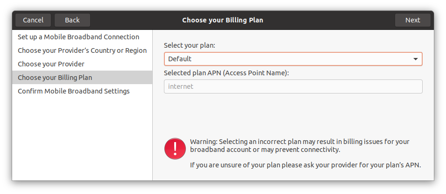Viewport: 446px width, 194px height.
Task: Jump to "Confirm Mobile Broadband Settings" step
Action: (74, 91)
